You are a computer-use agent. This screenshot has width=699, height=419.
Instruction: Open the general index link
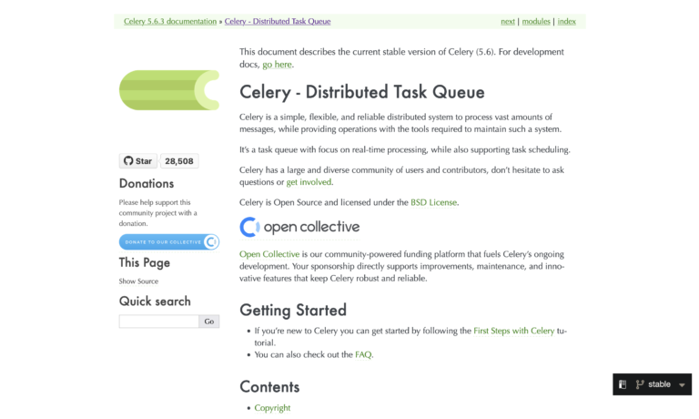point(567,22)
